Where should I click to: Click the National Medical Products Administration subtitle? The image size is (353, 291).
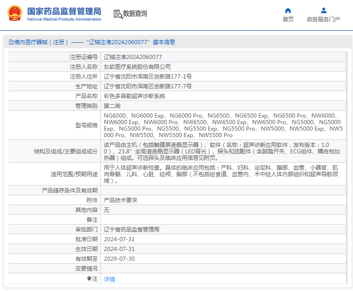click(x=64, y=20)
